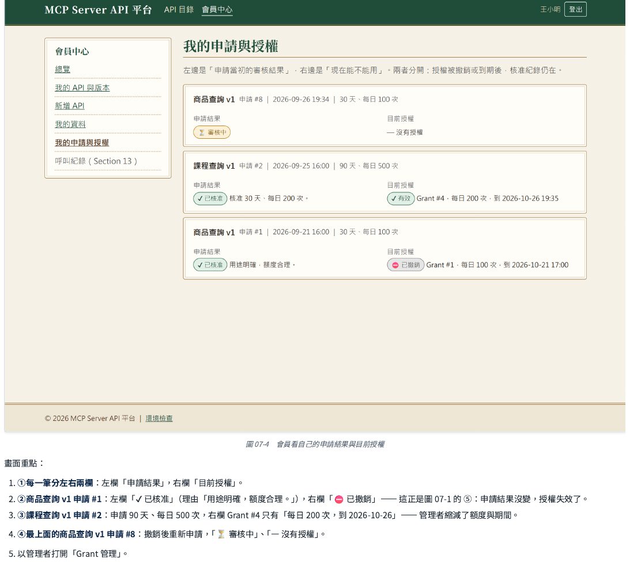Image resolution: width=630 pixels, height=566 pixels.
Task: Click the 呼叫紀錄（Section 13）sidebar entry
Action: (96, 161)
